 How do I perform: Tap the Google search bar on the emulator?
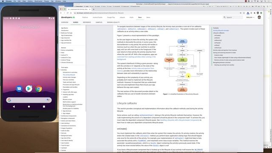coord(29,100)
